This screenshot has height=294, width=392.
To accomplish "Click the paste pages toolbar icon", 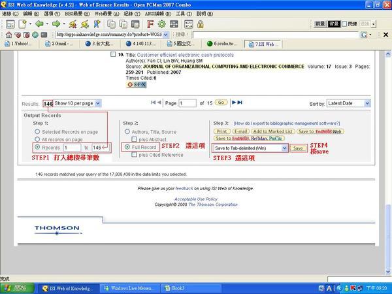I will pos(123,24).
